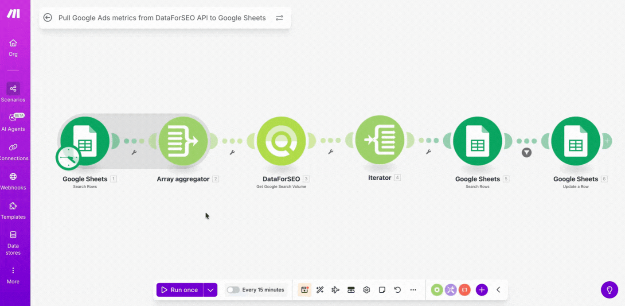Screen dimensions: 625x306
Task: Click the notes icon in toolbar
Action: (382, 290)
